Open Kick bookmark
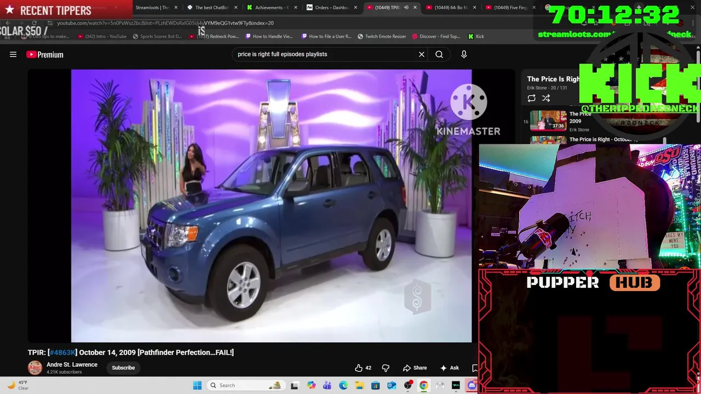Screen dimensions: 701x394 [476, 36]
